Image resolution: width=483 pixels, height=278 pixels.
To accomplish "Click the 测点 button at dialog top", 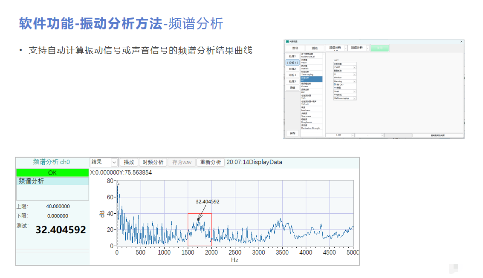I will [x=315, y=48].
